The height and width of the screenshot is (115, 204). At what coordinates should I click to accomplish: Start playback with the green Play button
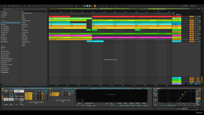click(85, 6)
